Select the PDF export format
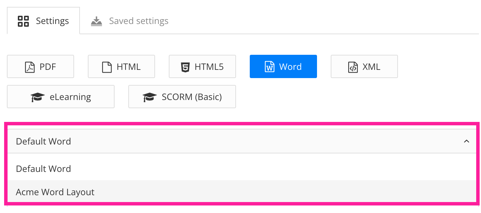Image resolution: width=481 pixels, height=213 pixels. [x=40, y=66]
